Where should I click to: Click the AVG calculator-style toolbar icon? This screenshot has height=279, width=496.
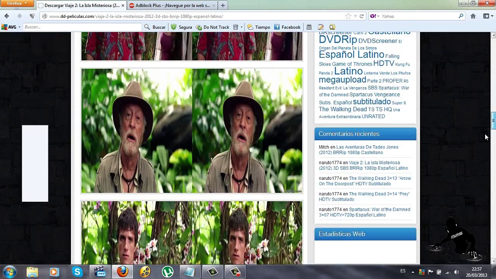pos(309,27)
